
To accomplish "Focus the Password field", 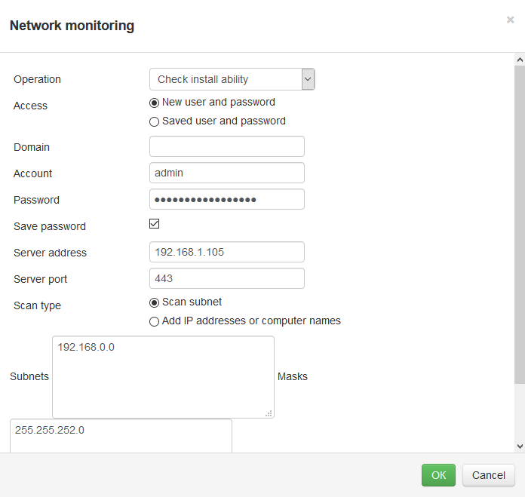I will 226,199.
